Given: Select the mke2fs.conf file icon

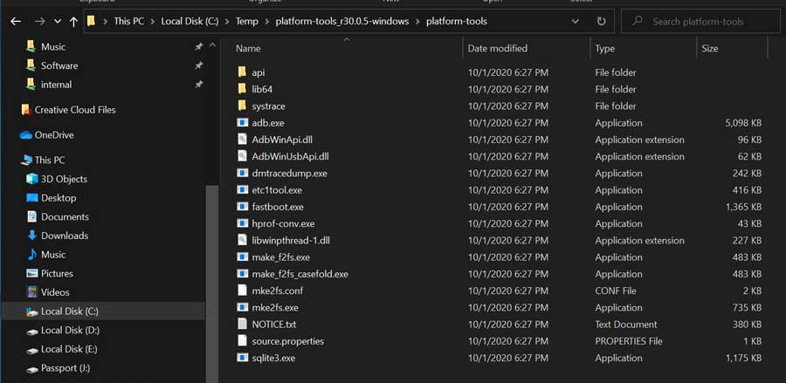Looking at the screenshot, I should (x=243, y=291).
